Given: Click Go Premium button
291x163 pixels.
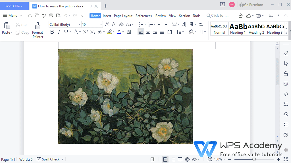Looking at the screenshot, I should [x=251, y=5].
